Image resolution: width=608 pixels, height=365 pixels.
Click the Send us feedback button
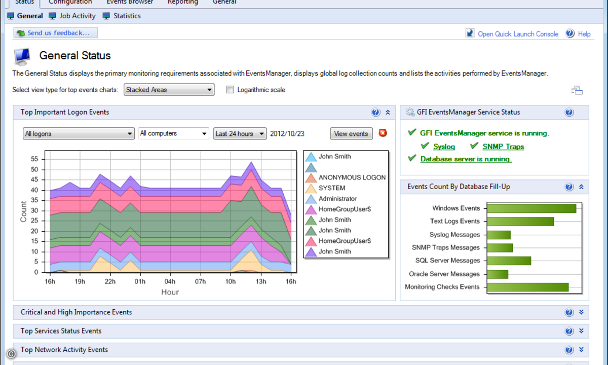coord(56,33)
